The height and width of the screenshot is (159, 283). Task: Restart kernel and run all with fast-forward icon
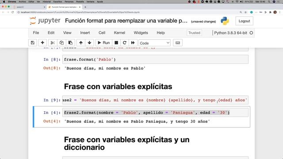[133, 43]
